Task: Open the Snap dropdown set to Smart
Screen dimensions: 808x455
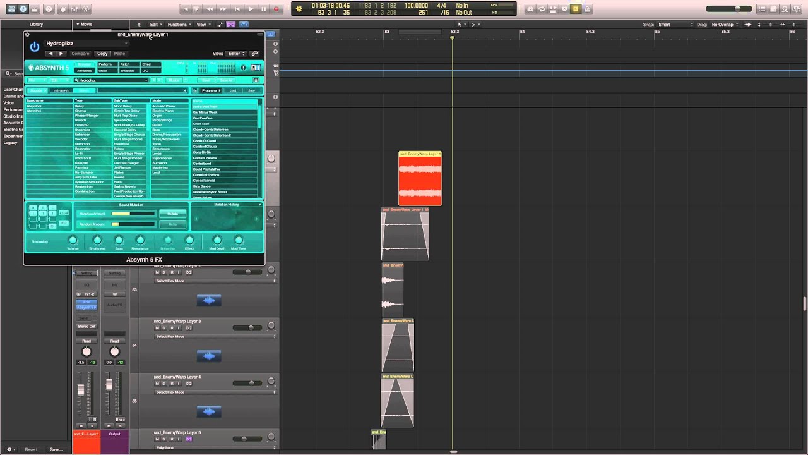Action: (675, 25)
